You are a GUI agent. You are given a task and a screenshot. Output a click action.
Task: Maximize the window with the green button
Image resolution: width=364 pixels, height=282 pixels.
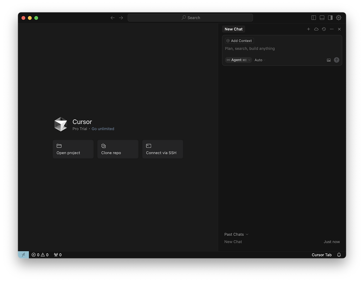tap(36, 18)
